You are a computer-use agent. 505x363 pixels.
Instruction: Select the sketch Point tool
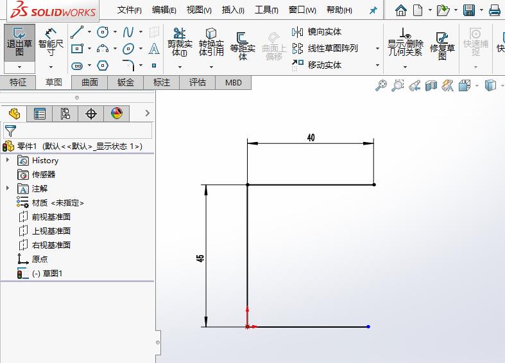coord(154,66)
